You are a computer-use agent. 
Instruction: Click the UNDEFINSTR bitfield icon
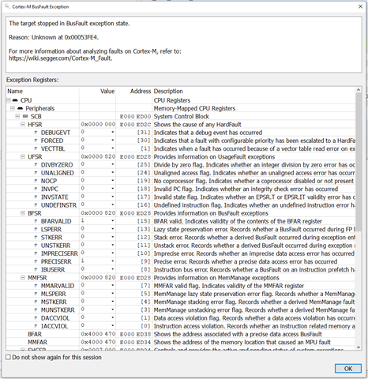(36, 205)
